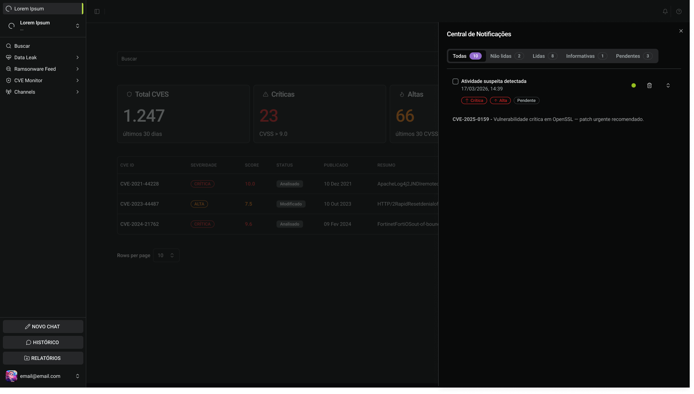Open the Rows per page dropdown
This screenshot has height=394, width=694.
pyautogui.click(x=166, y=255)
